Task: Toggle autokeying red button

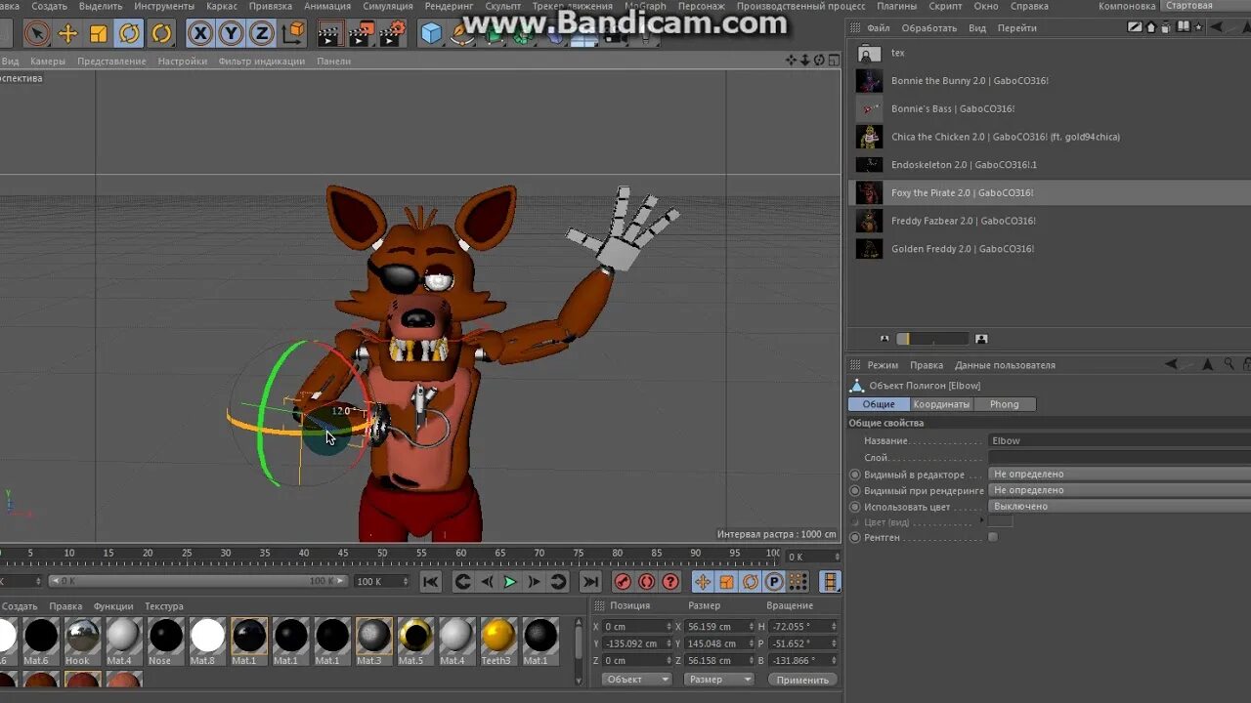Action: pos(646,582)
